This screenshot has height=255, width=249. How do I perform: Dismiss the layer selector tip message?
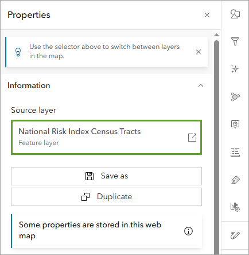[199, 52]
